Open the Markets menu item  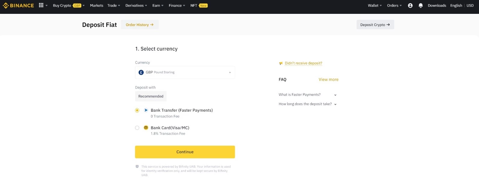tap(97, 5)
